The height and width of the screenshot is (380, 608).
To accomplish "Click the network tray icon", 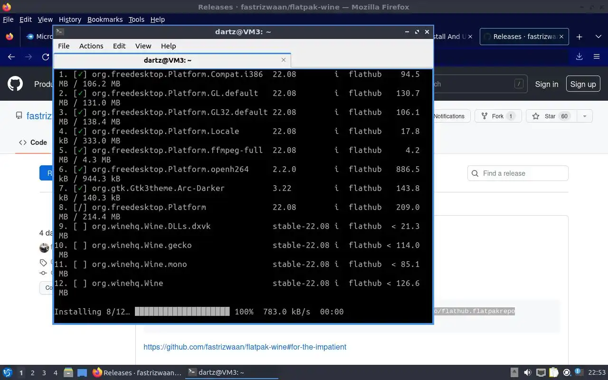I will [x=541, y=372].
